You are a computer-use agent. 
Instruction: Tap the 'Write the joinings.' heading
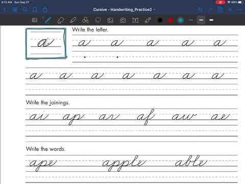click(47, 103)
